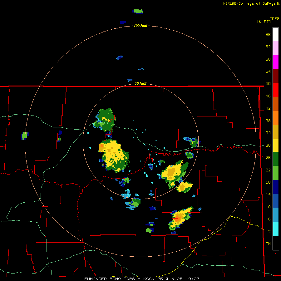This screenshot has width=281, height=281.
Task: Click the light orange legend swatch
Action: [276, 118]
